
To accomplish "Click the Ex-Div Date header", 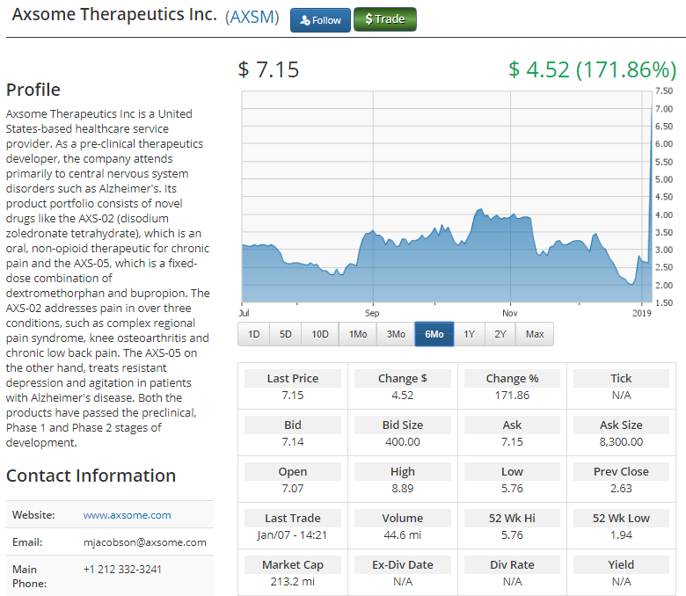I will tap(403, 564).
